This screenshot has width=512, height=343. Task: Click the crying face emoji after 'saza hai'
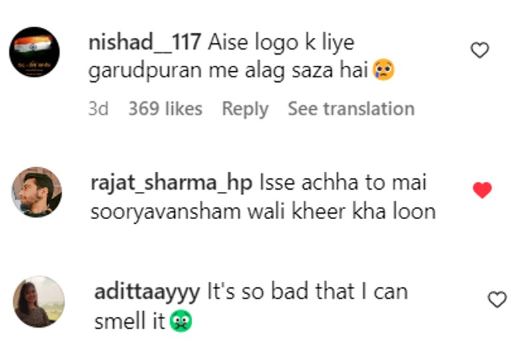(384, 69)
